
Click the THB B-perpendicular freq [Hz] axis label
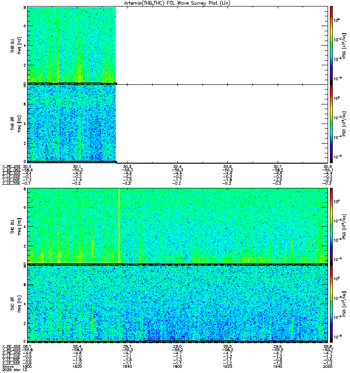click(19, 45)
